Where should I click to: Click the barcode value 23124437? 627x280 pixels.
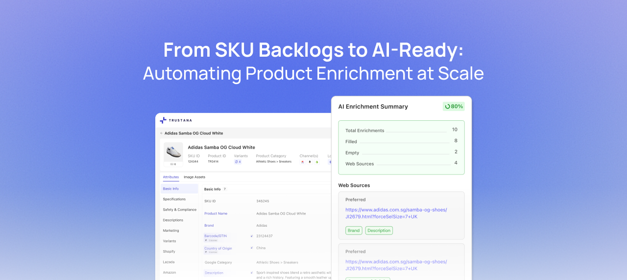[x=265, y=236]
